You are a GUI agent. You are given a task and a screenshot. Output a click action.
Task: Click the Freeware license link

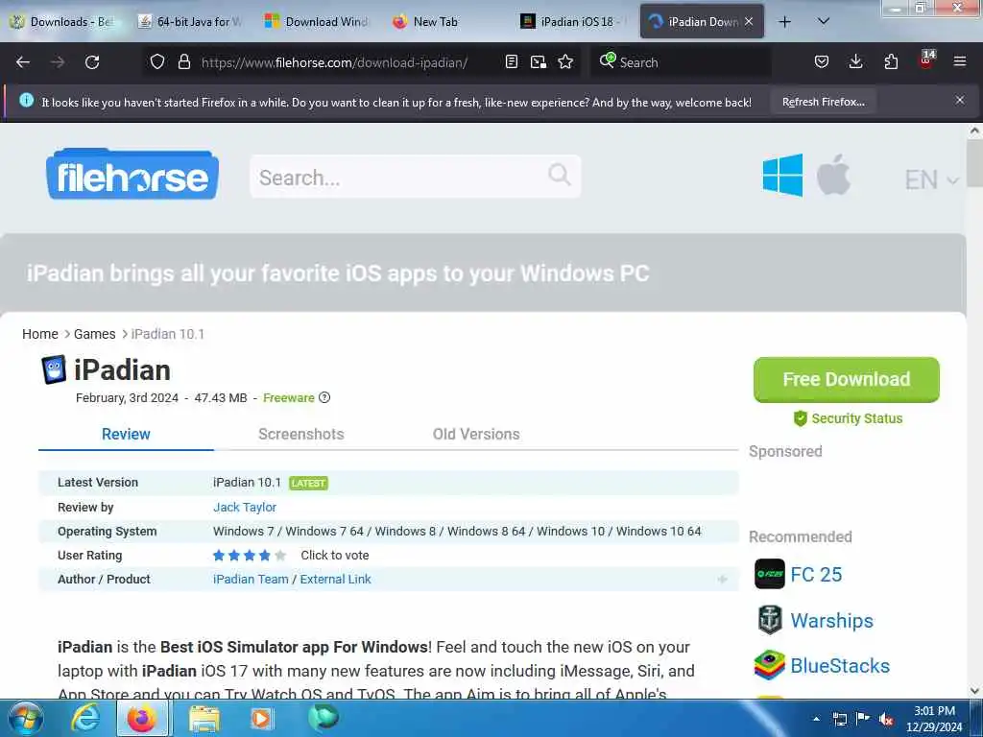(288, 397)
